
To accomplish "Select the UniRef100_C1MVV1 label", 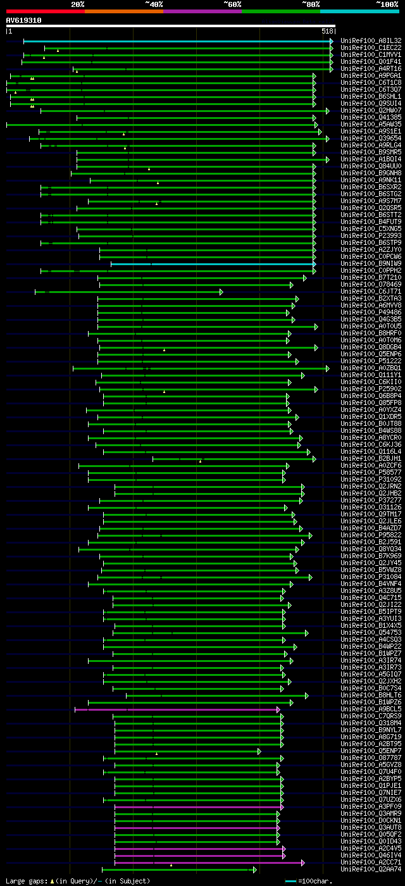I will pos(371,55).
